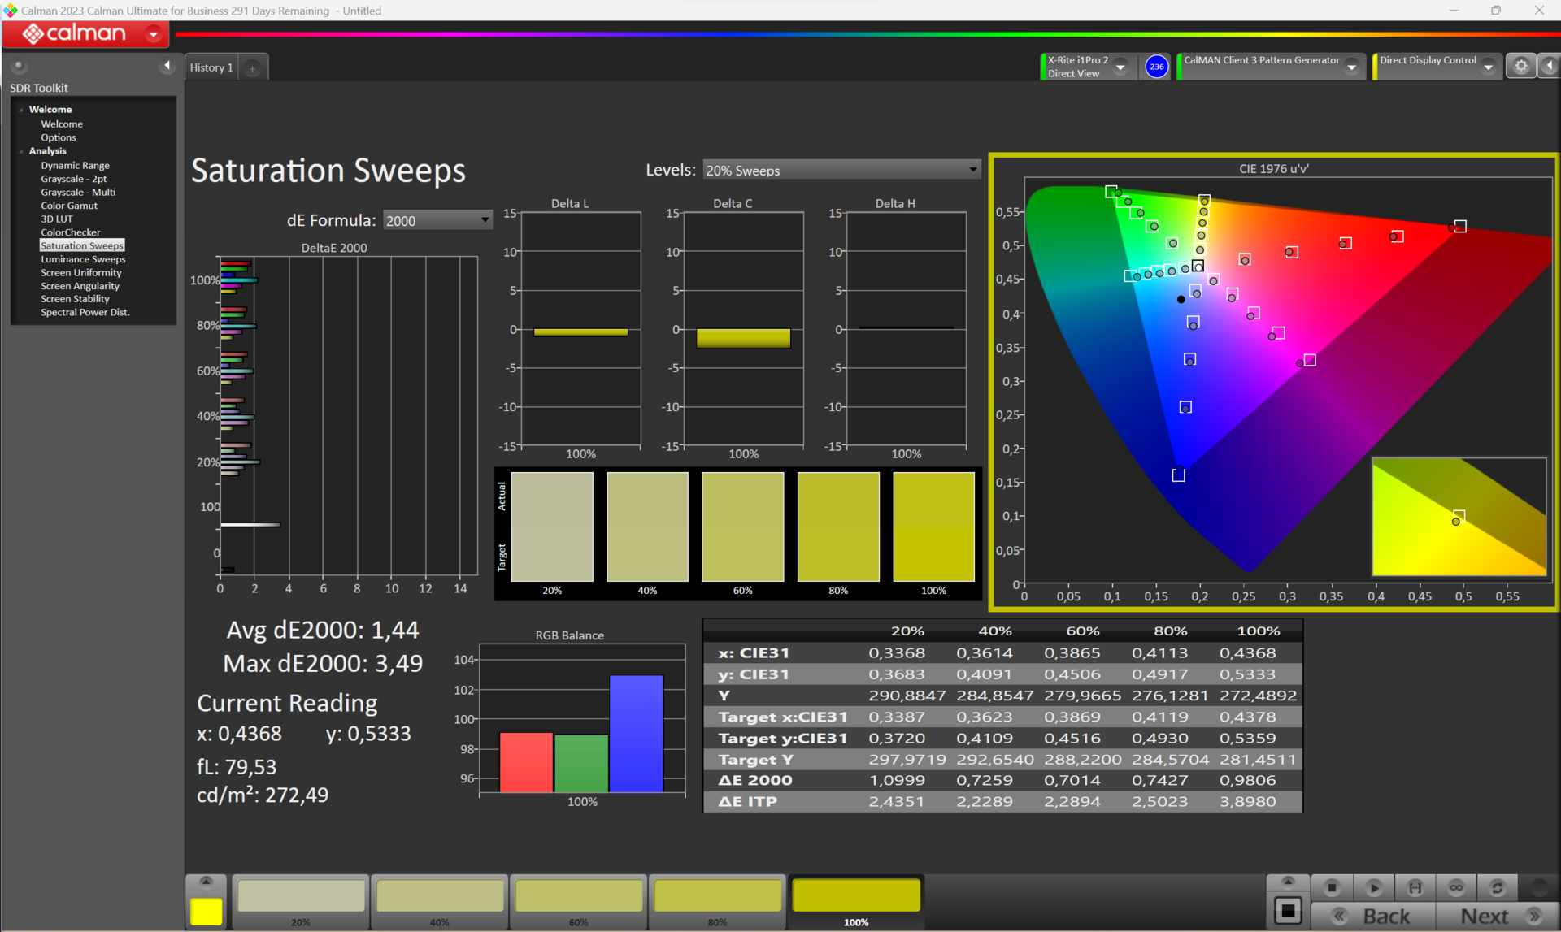The width and height of the screenshot is (1561, 932).
Task: Collapse the SDR Toolkit sidebar arrow
Action: [167, 66]
